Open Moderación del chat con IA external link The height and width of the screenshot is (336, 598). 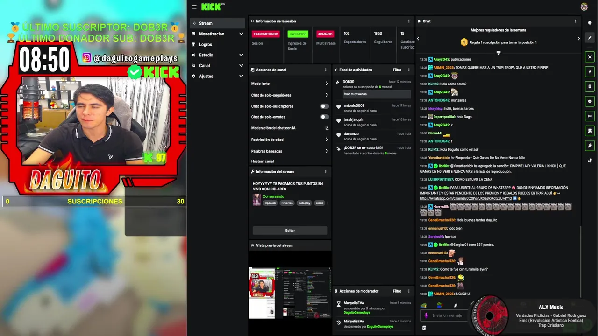click(327, 128)
